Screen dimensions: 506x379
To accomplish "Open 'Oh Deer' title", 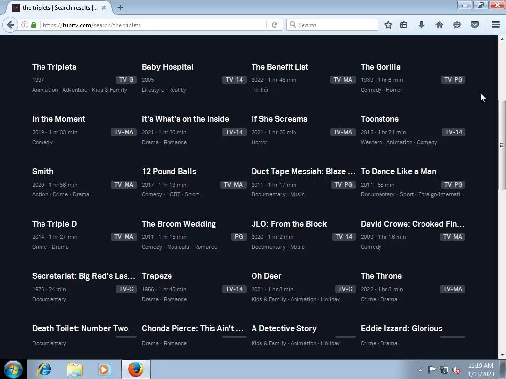I will (x=266, y=276).
